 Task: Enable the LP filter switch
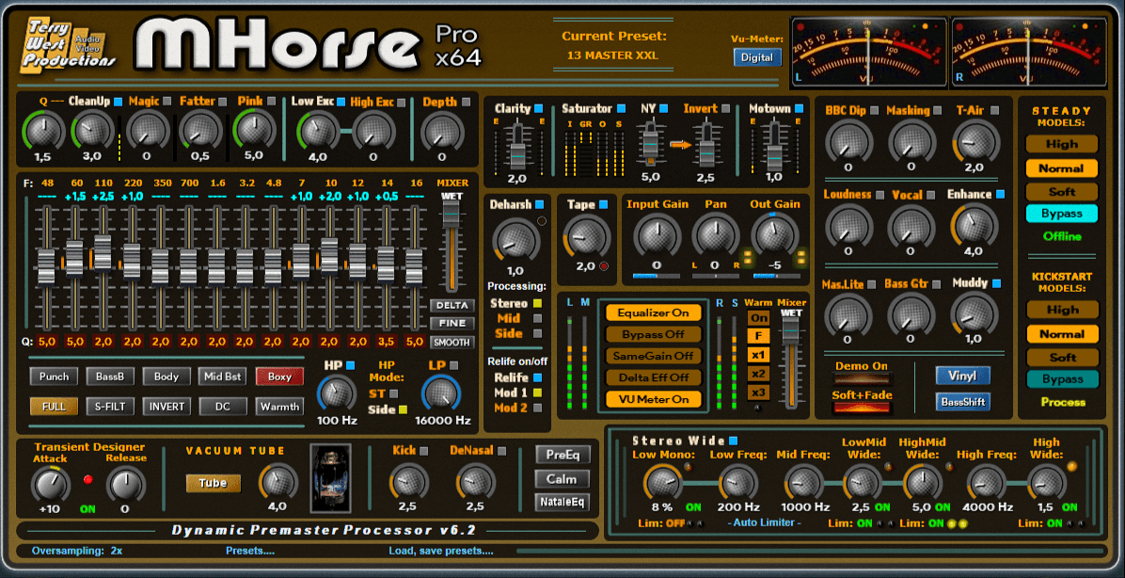point(454,364)
